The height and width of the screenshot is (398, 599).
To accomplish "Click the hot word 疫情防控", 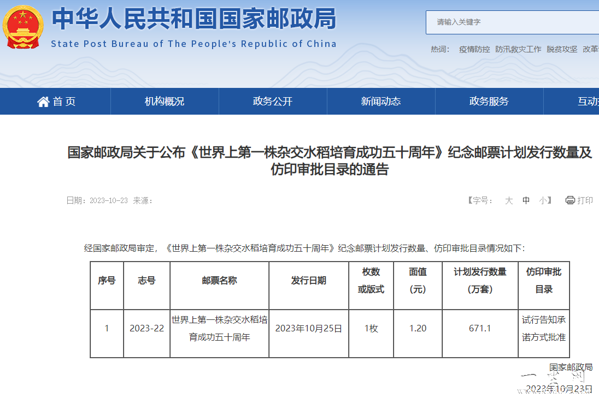I will click(x=474, y=49).
